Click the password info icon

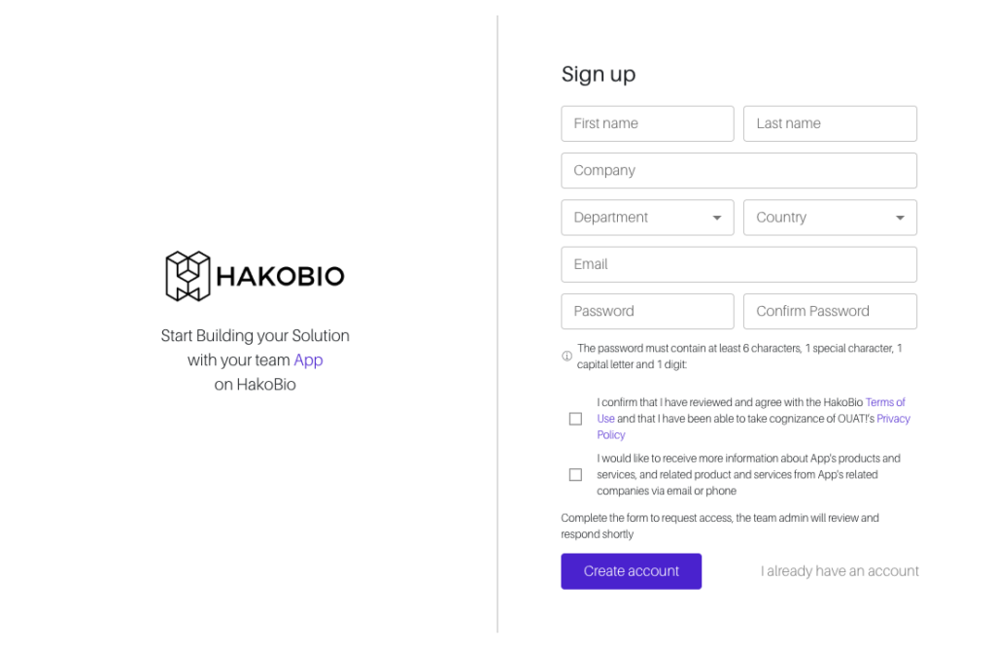566,357
